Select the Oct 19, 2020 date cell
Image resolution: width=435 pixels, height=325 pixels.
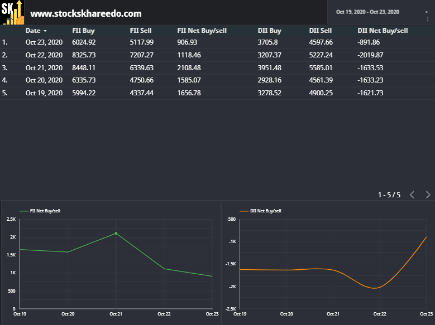click(x=44, y=93)
